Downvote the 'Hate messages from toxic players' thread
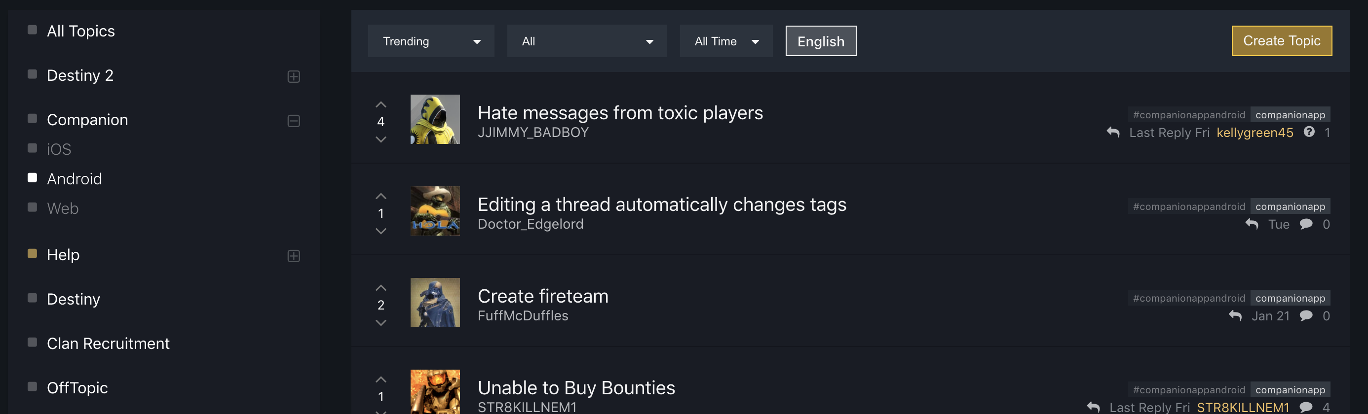This screenshot has height=414, width=1368. tap(381, 139)
